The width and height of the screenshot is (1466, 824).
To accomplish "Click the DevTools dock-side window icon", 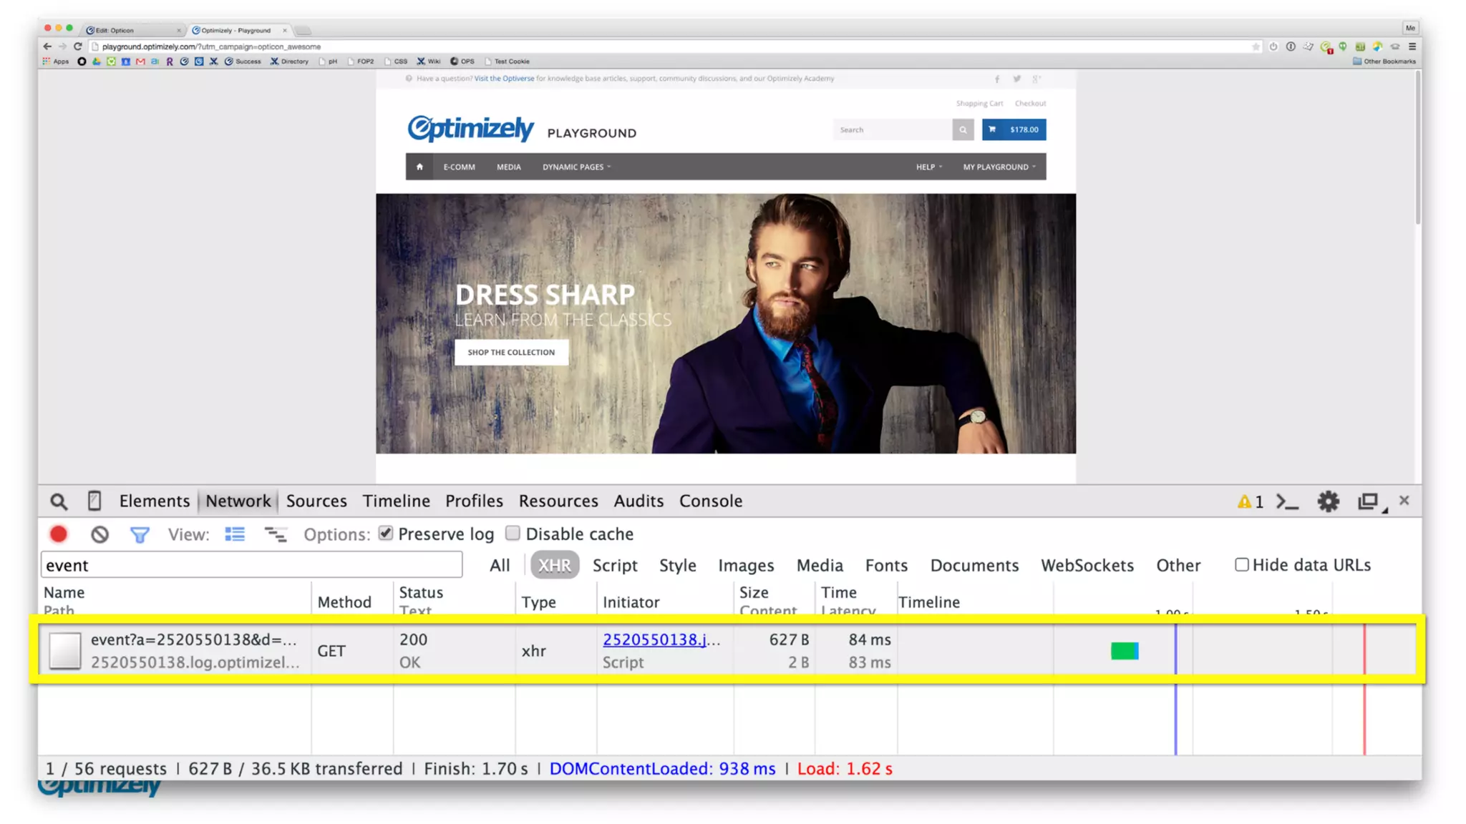I will click(1368, 501).
